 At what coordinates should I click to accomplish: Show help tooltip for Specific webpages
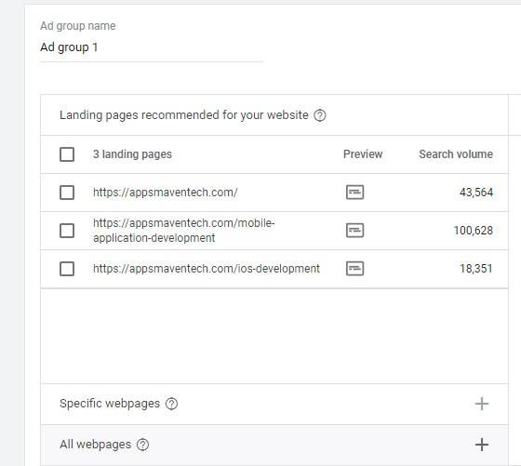click(171, 404)
